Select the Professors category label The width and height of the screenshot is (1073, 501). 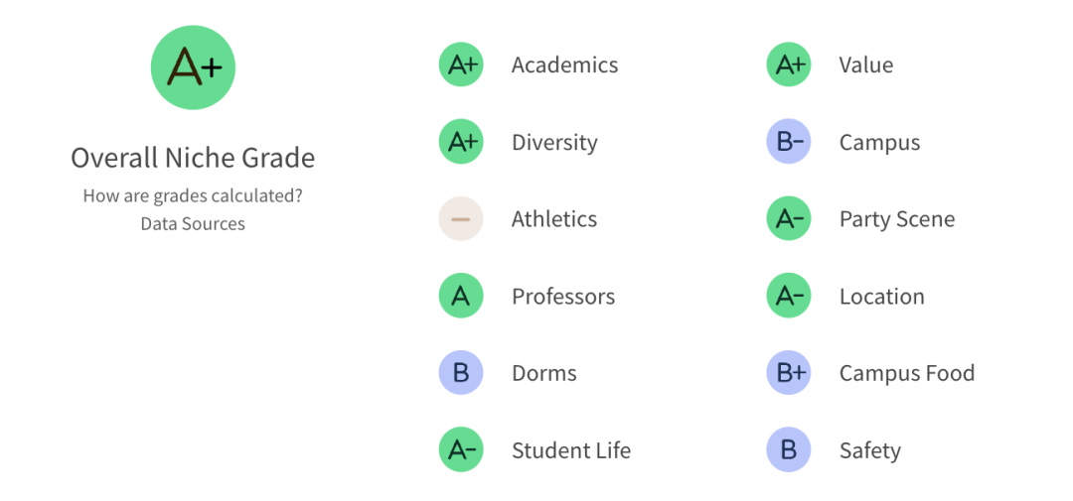pyautogui.click(x=563, y=297)
